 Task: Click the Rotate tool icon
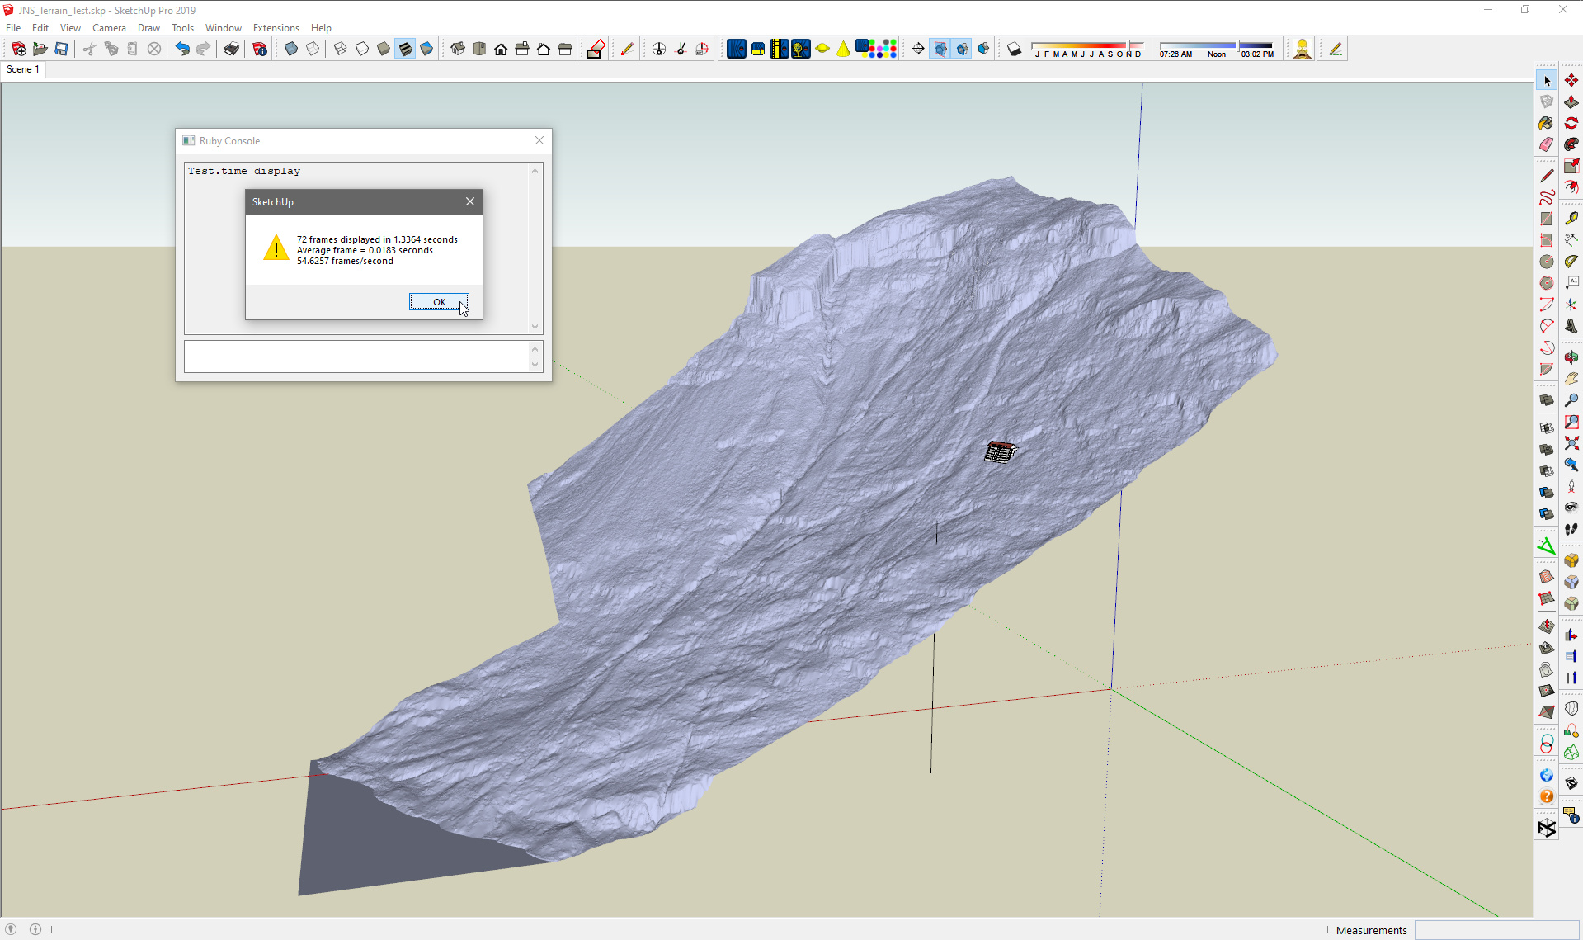(1571, 123)
